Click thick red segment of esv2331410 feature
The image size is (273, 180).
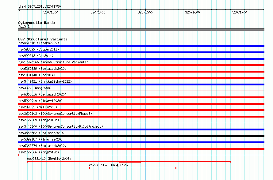130,162
